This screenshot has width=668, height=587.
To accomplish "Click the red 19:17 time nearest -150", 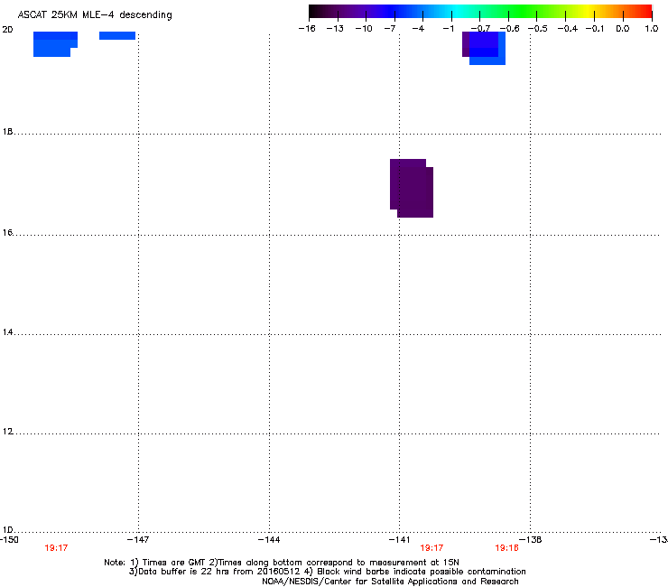I will pos(56,548).
